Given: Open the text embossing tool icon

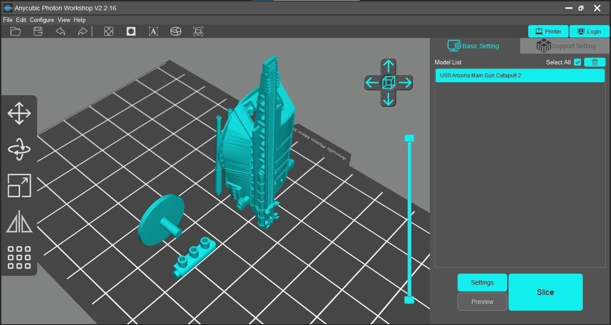Looking at the screenshot, I should tap(153, 31).
